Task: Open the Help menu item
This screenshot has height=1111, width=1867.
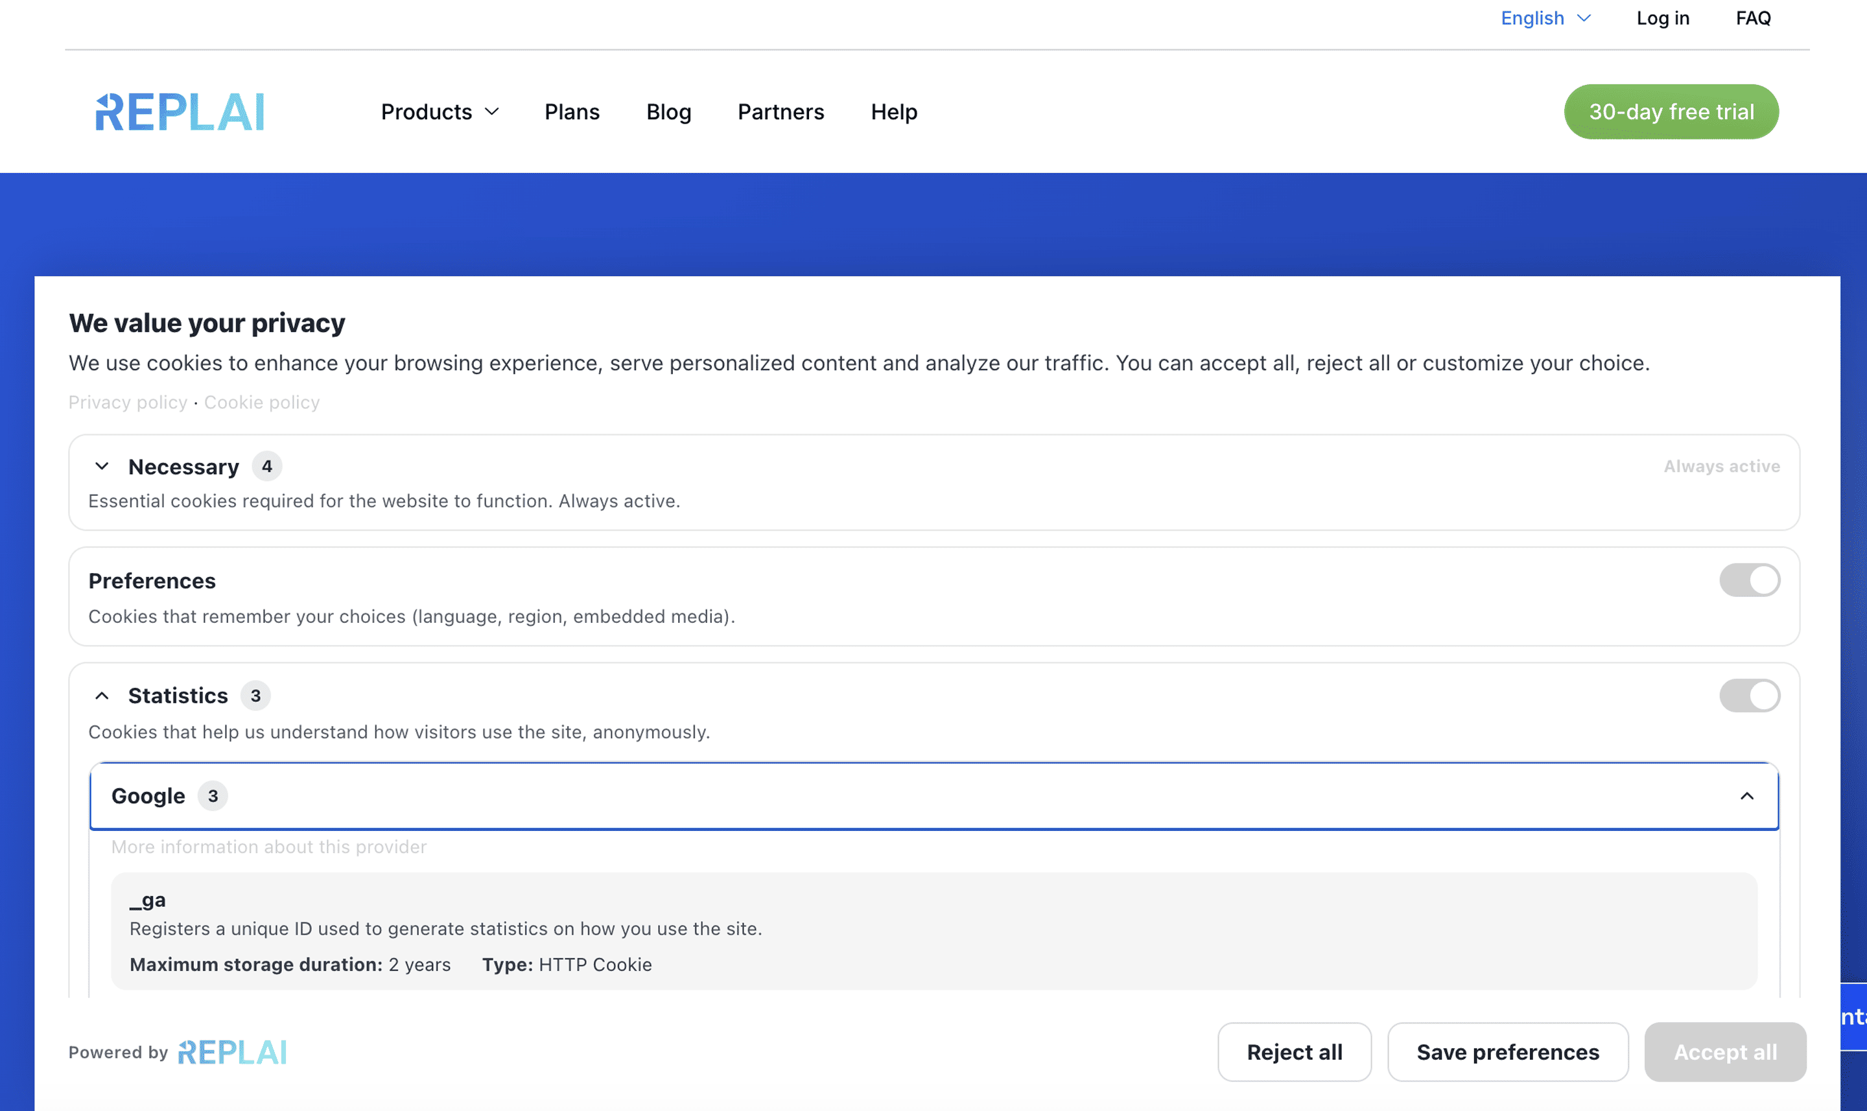Action: [x=894, y=112]
